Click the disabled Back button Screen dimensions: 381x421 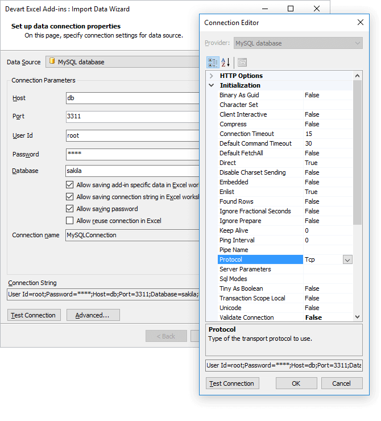(x=166, y=336)
